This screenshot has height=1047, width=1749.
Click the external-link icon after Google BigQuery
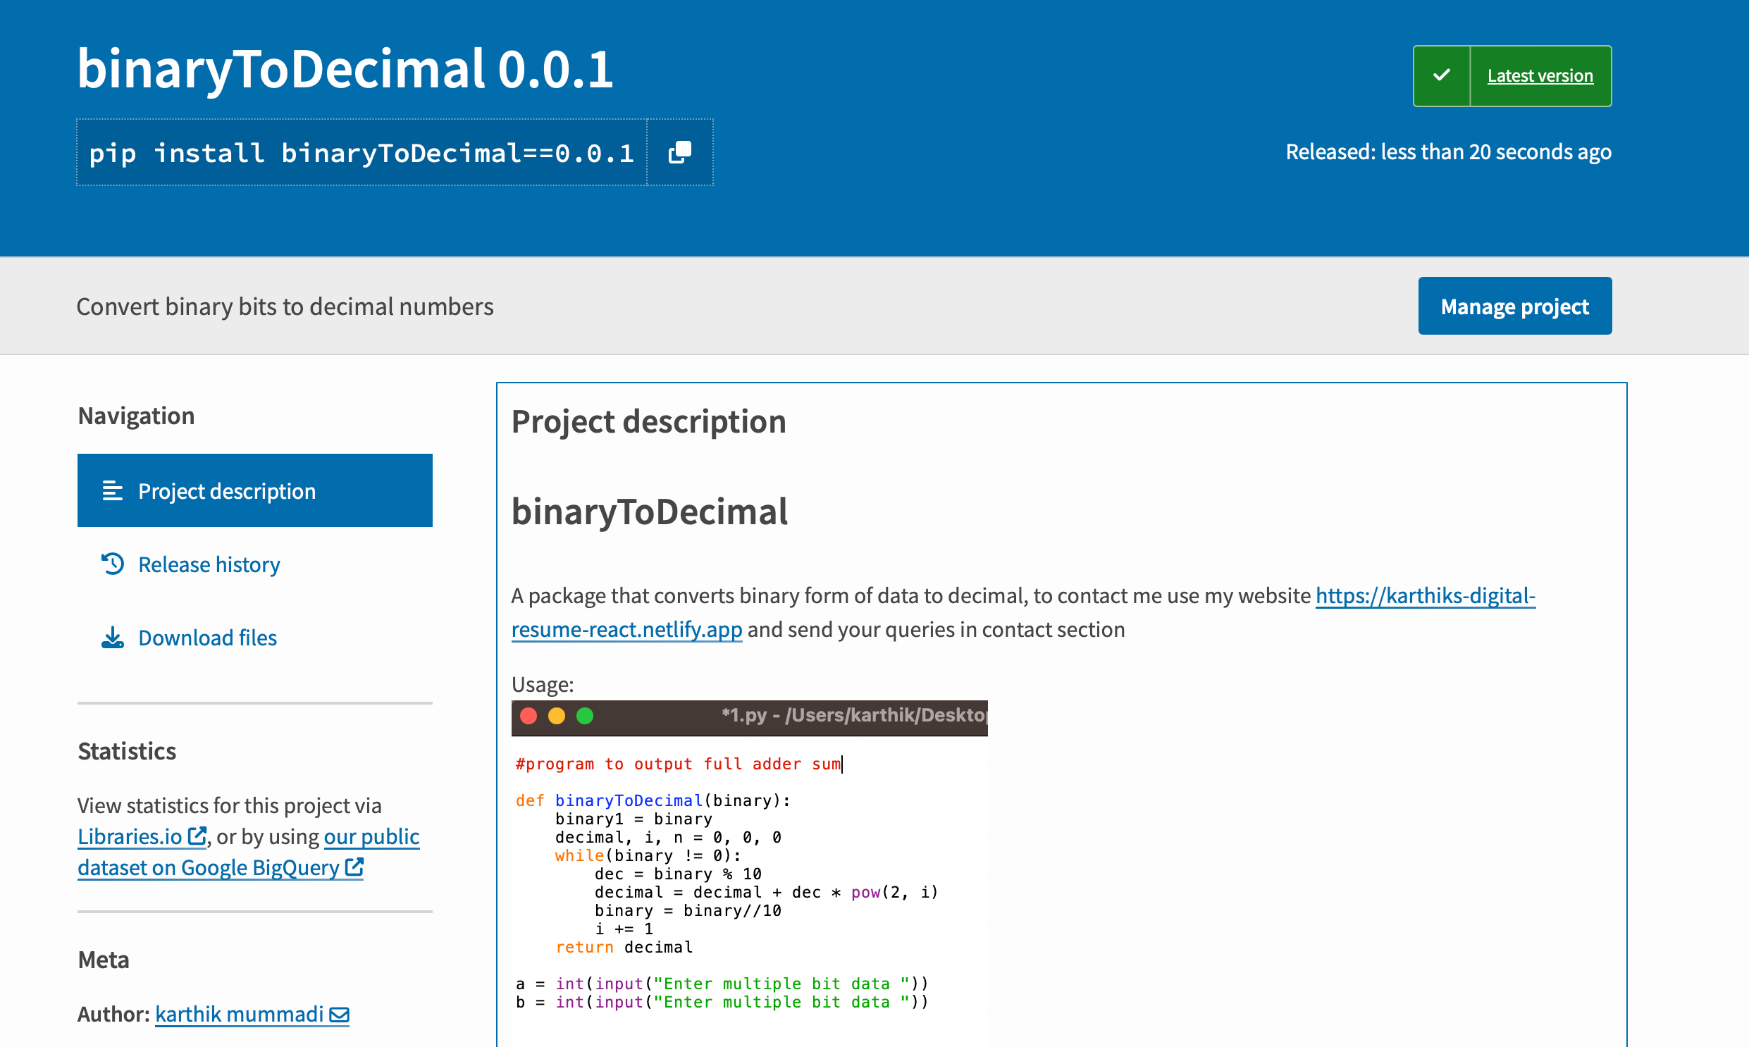(x=354, y=867)
